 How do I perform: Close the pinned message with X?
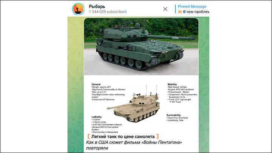pyautogui.click(x=165, y=9)
